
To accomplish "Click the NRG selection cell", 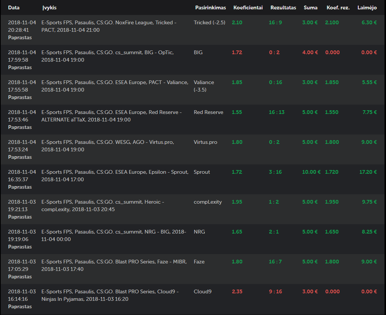I will [199, 232].
